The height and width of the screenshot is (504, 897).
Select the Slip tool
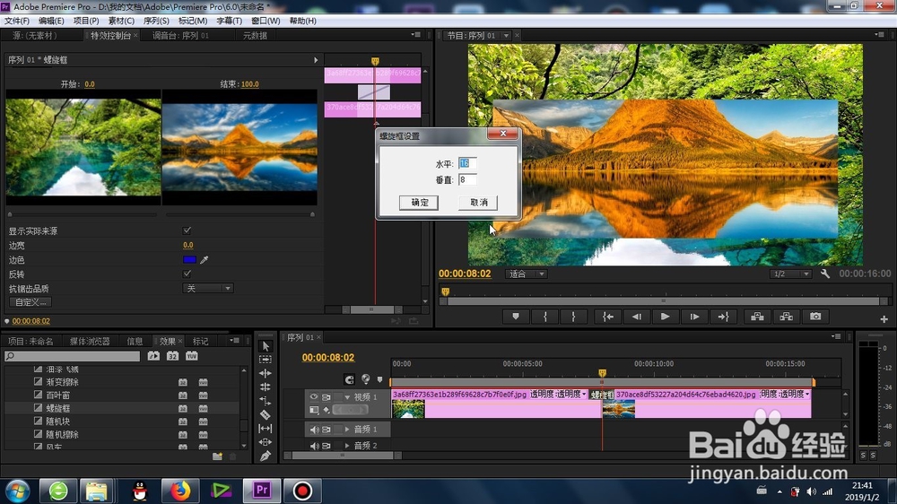pos(266,429)
